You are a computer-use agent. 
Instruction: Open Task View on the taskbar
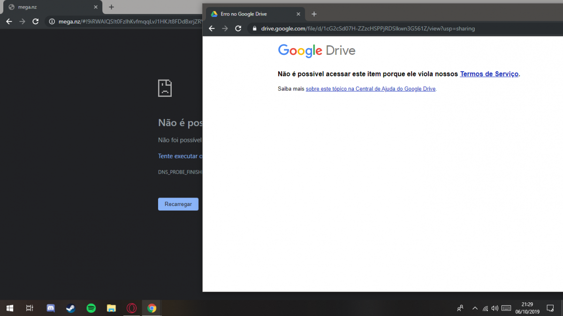[x=30, y=308]
